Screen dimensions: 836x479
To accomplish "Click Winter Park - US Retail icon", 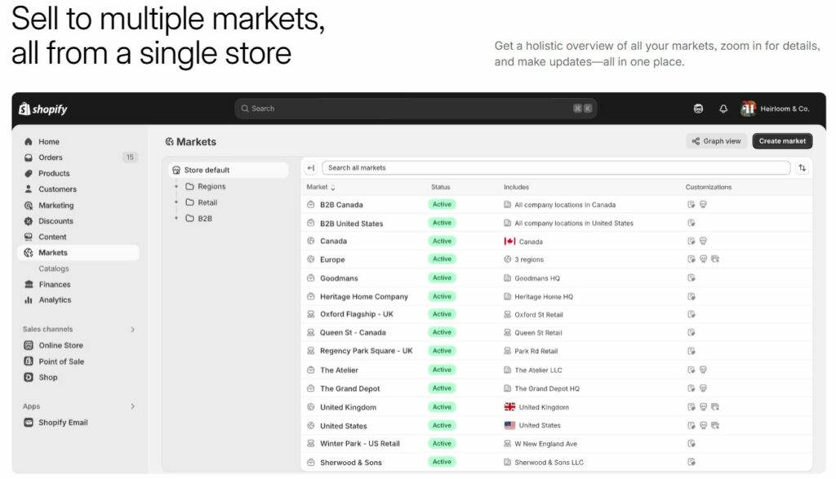I will (311, 443).
